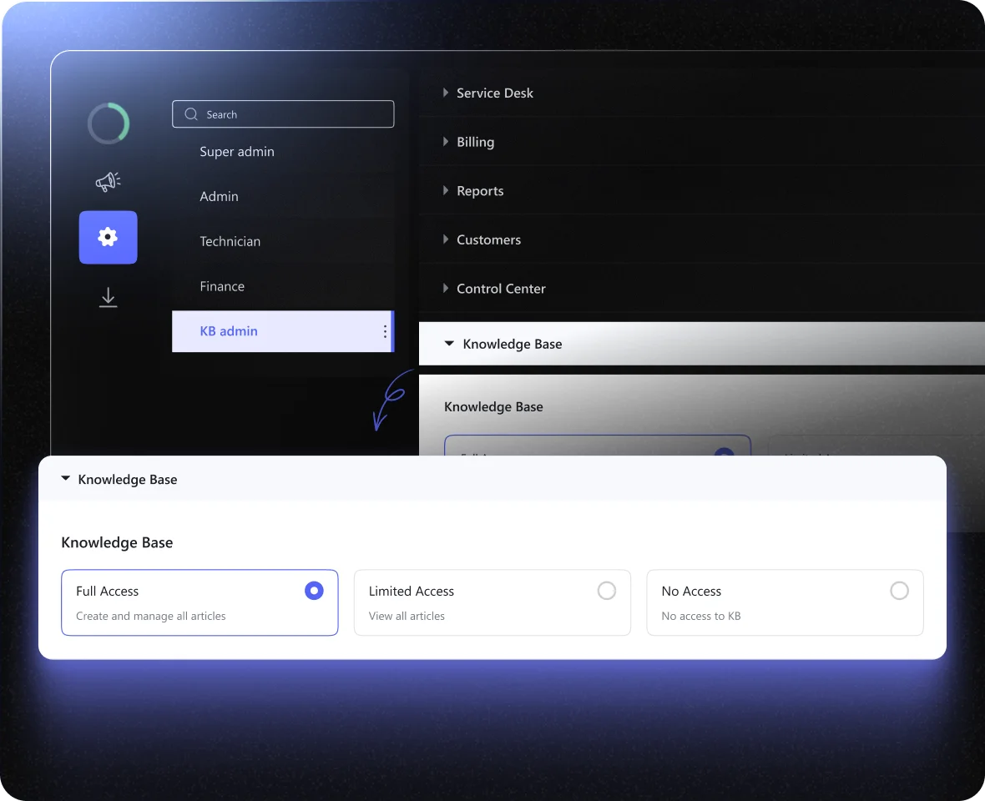Expand the Billing permissions section
The width and height of the screenshot is (985, 801).
(446, 142)
